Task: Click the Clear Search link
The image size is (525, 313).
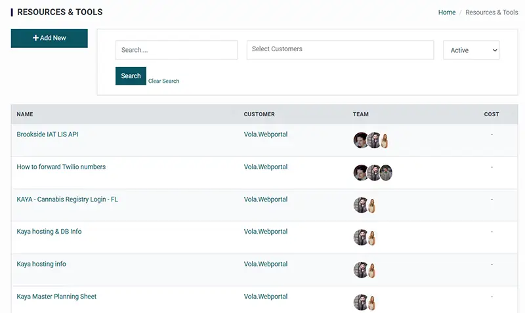Action: 163,81
